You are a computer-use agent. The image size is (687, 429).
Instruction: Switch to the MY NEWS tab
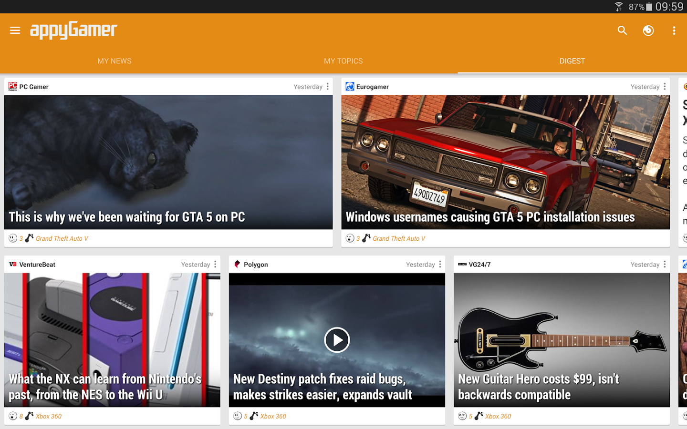click(114, 61)
